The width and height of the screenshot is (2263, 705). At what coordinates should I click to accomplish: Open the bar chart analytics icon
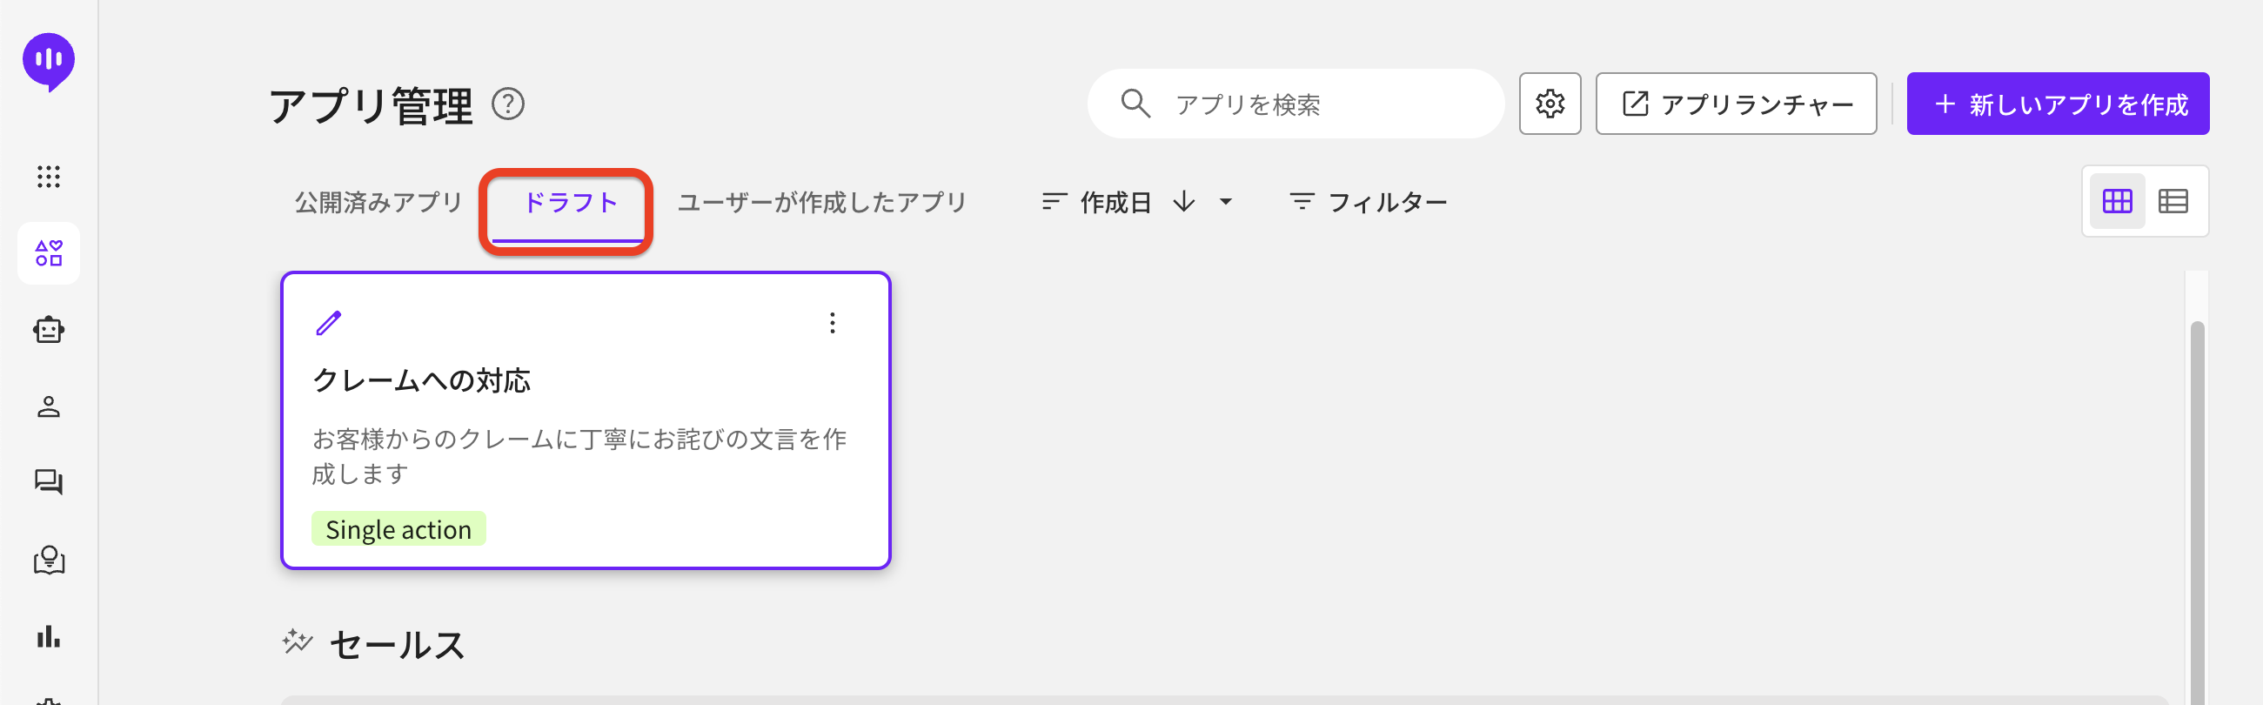click(49, 636)
